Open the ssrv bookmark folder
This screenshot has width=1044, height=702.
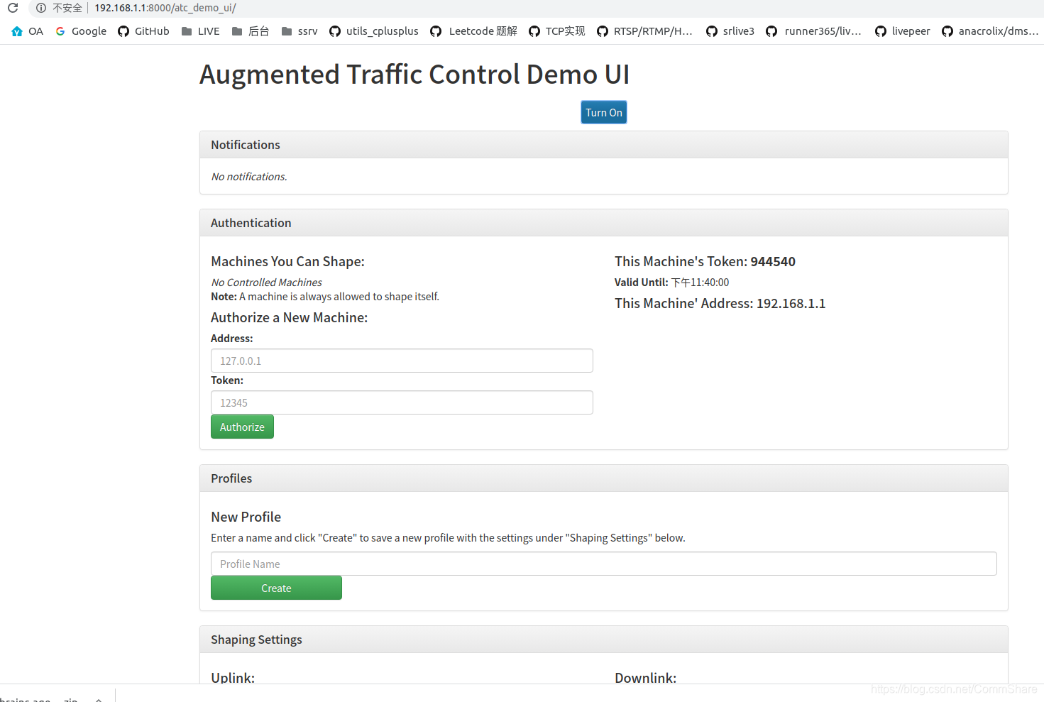pos(300,31)
